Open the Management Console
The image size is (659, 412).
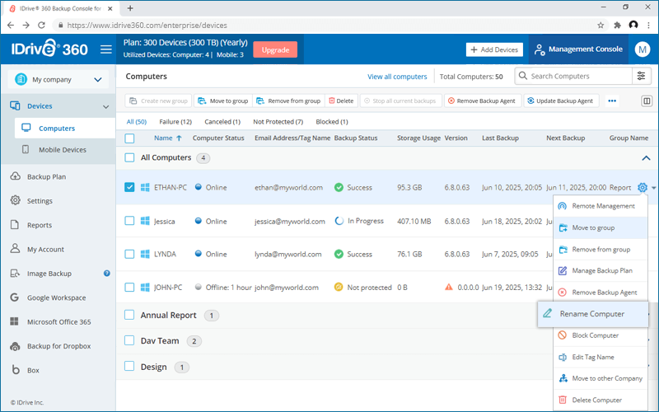coord(578,49)
